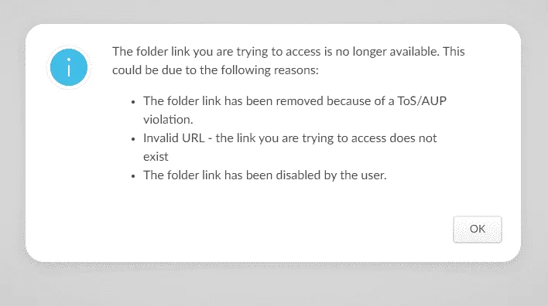Viewport: 548px width, 306px height.
Task: Click bullet dot before 'disabled by the user'
Action: tap(133, 176)
